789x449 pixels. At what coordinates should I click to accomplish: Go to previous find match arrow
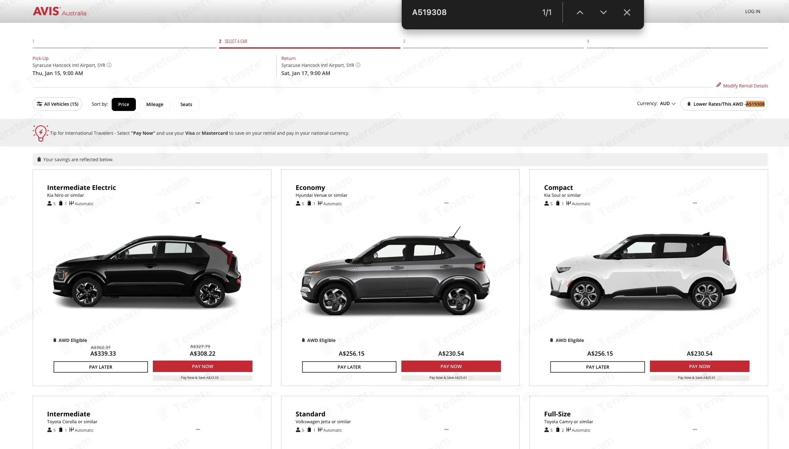pyautogui.click(x=580, y=12)
